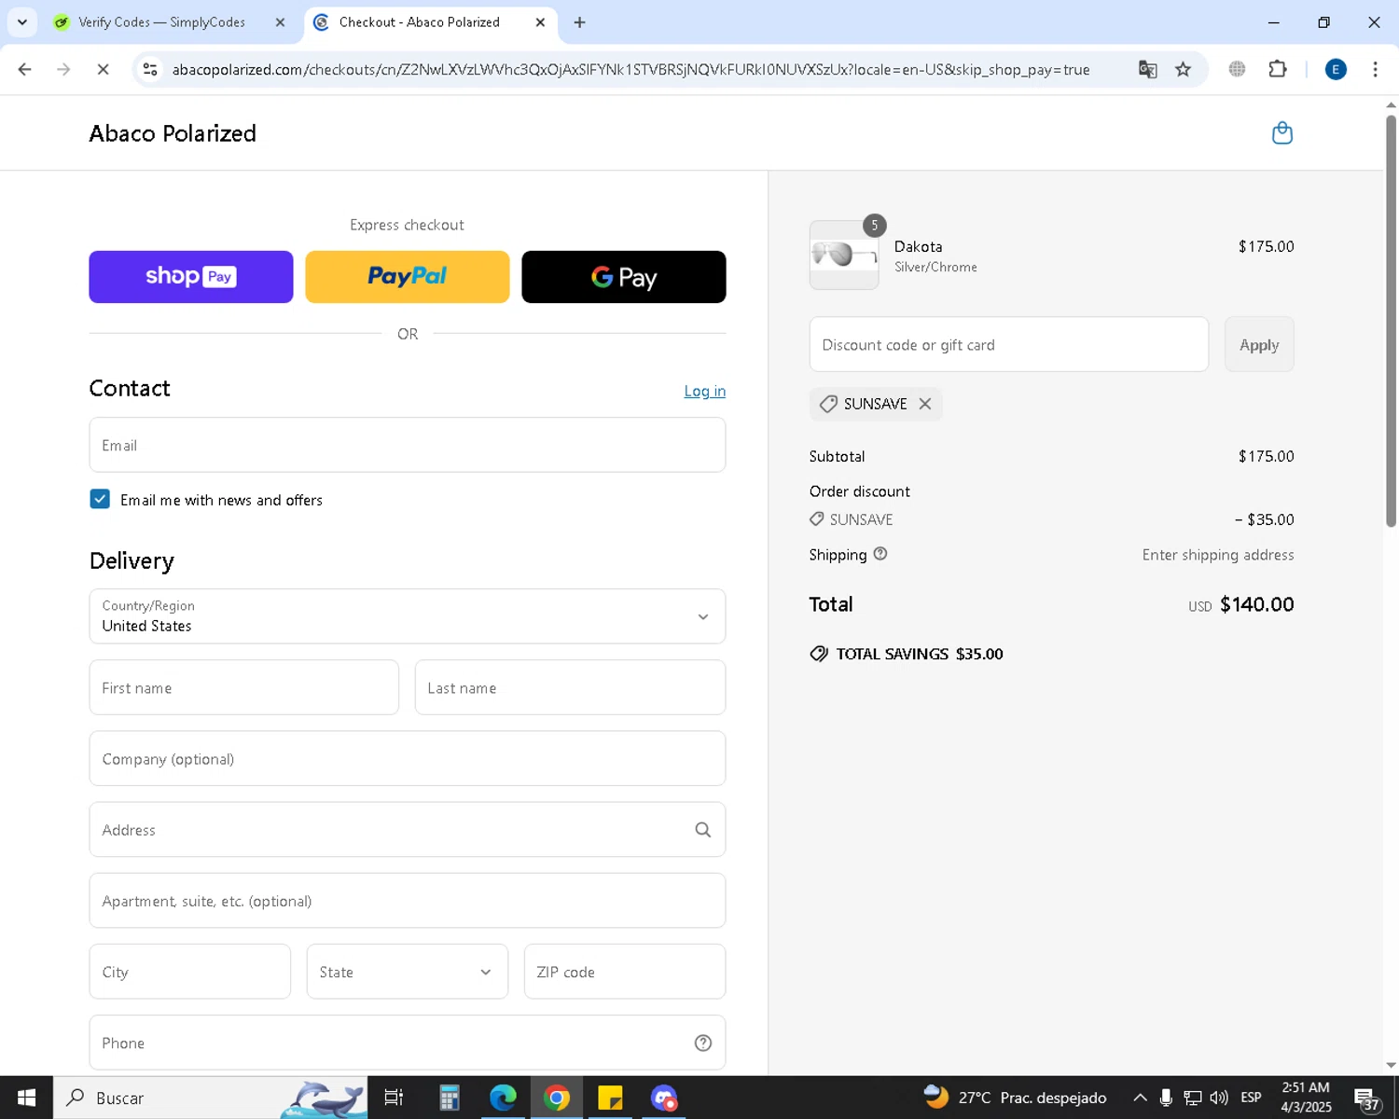
Task: Open the notification center icon
Action: coord(1366,1098)
